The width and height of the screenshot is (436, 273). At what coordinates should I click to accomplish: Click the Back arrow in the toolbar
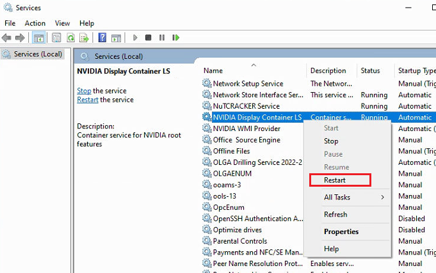click(8, 38)
